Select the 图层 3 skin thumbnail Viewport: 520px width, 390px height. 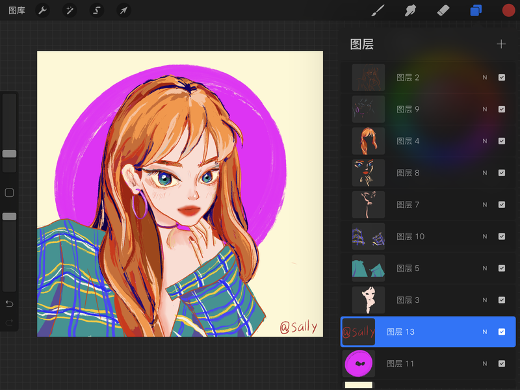point(369,300)
